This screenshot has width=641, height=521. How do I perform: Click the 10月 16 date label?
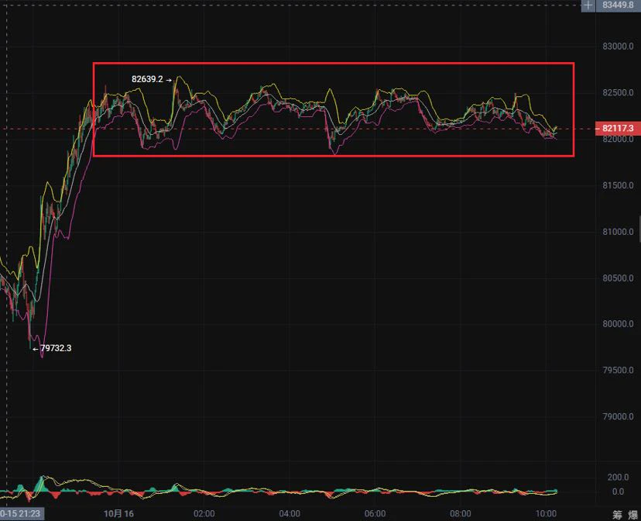click(118, 513)
